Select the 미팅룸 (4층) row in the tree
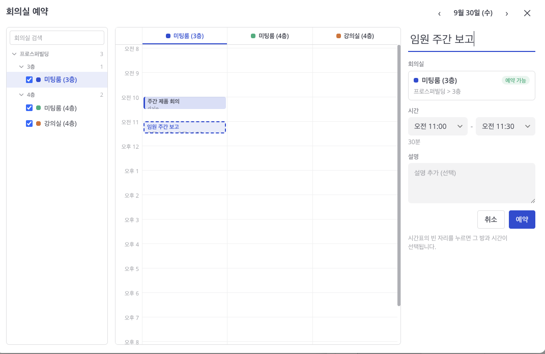Screen dimensions: 545x354 pyautogui.click(x=57, y=108)
